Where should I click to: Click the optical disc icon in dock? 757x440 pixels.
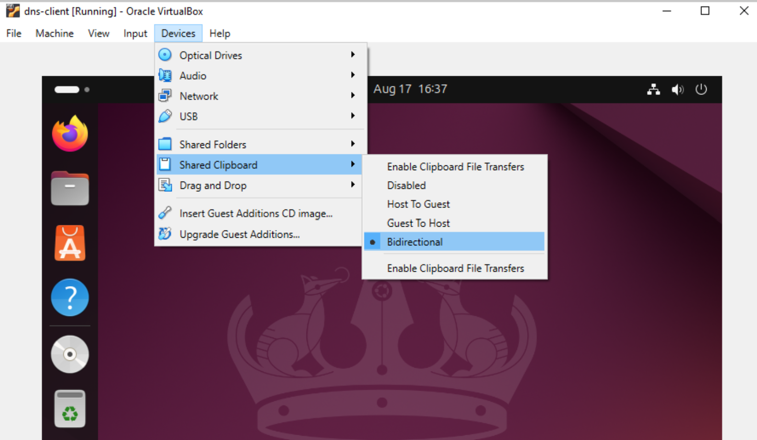pos(70,354)
